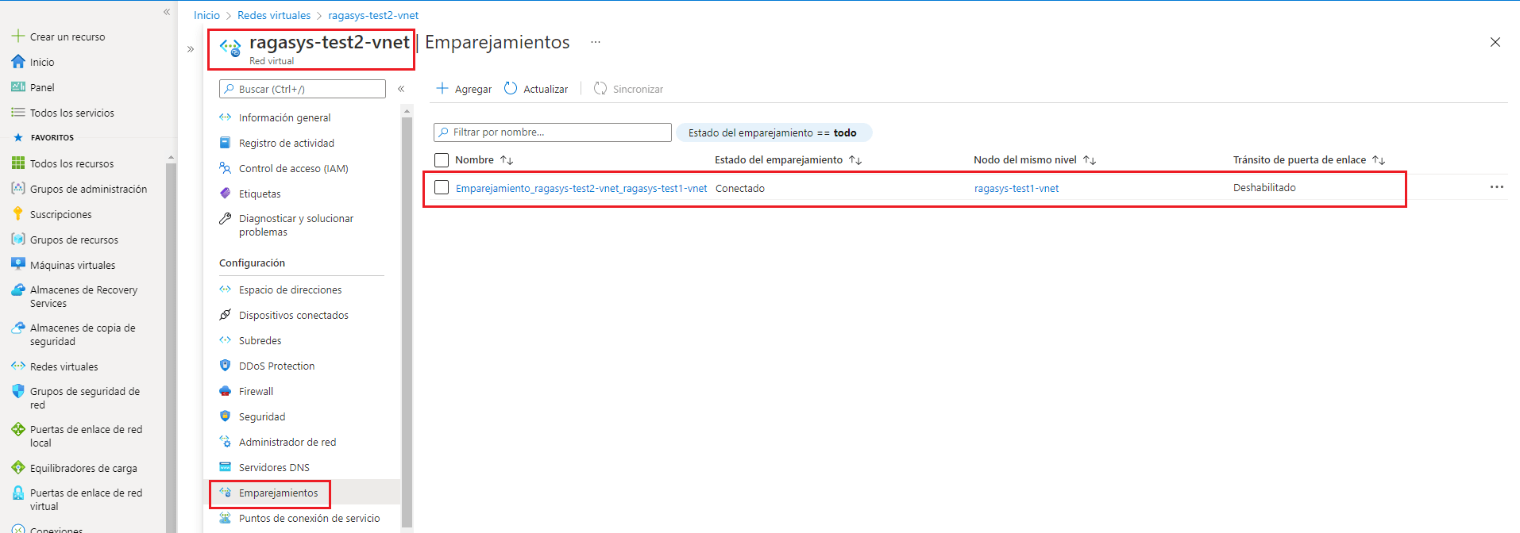Click the Sincronizar button
The width and height of the screenshot is (1520, 533).
pos(629,89)
